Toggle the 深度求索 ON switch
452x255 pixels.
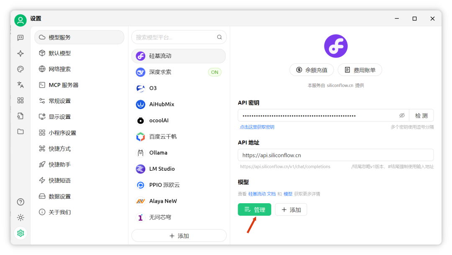(215, 72)
